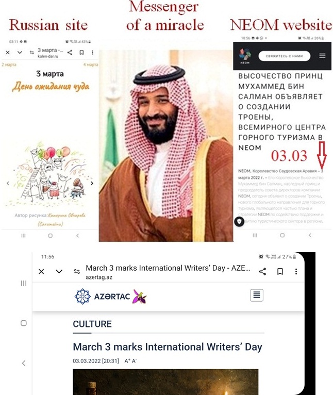Decrease article font size with A-
The image size is (333, 395).
click(x=134, y=361)
